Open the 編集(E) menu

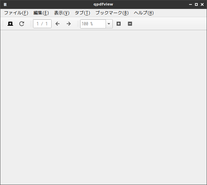click(x=41, y=13)
